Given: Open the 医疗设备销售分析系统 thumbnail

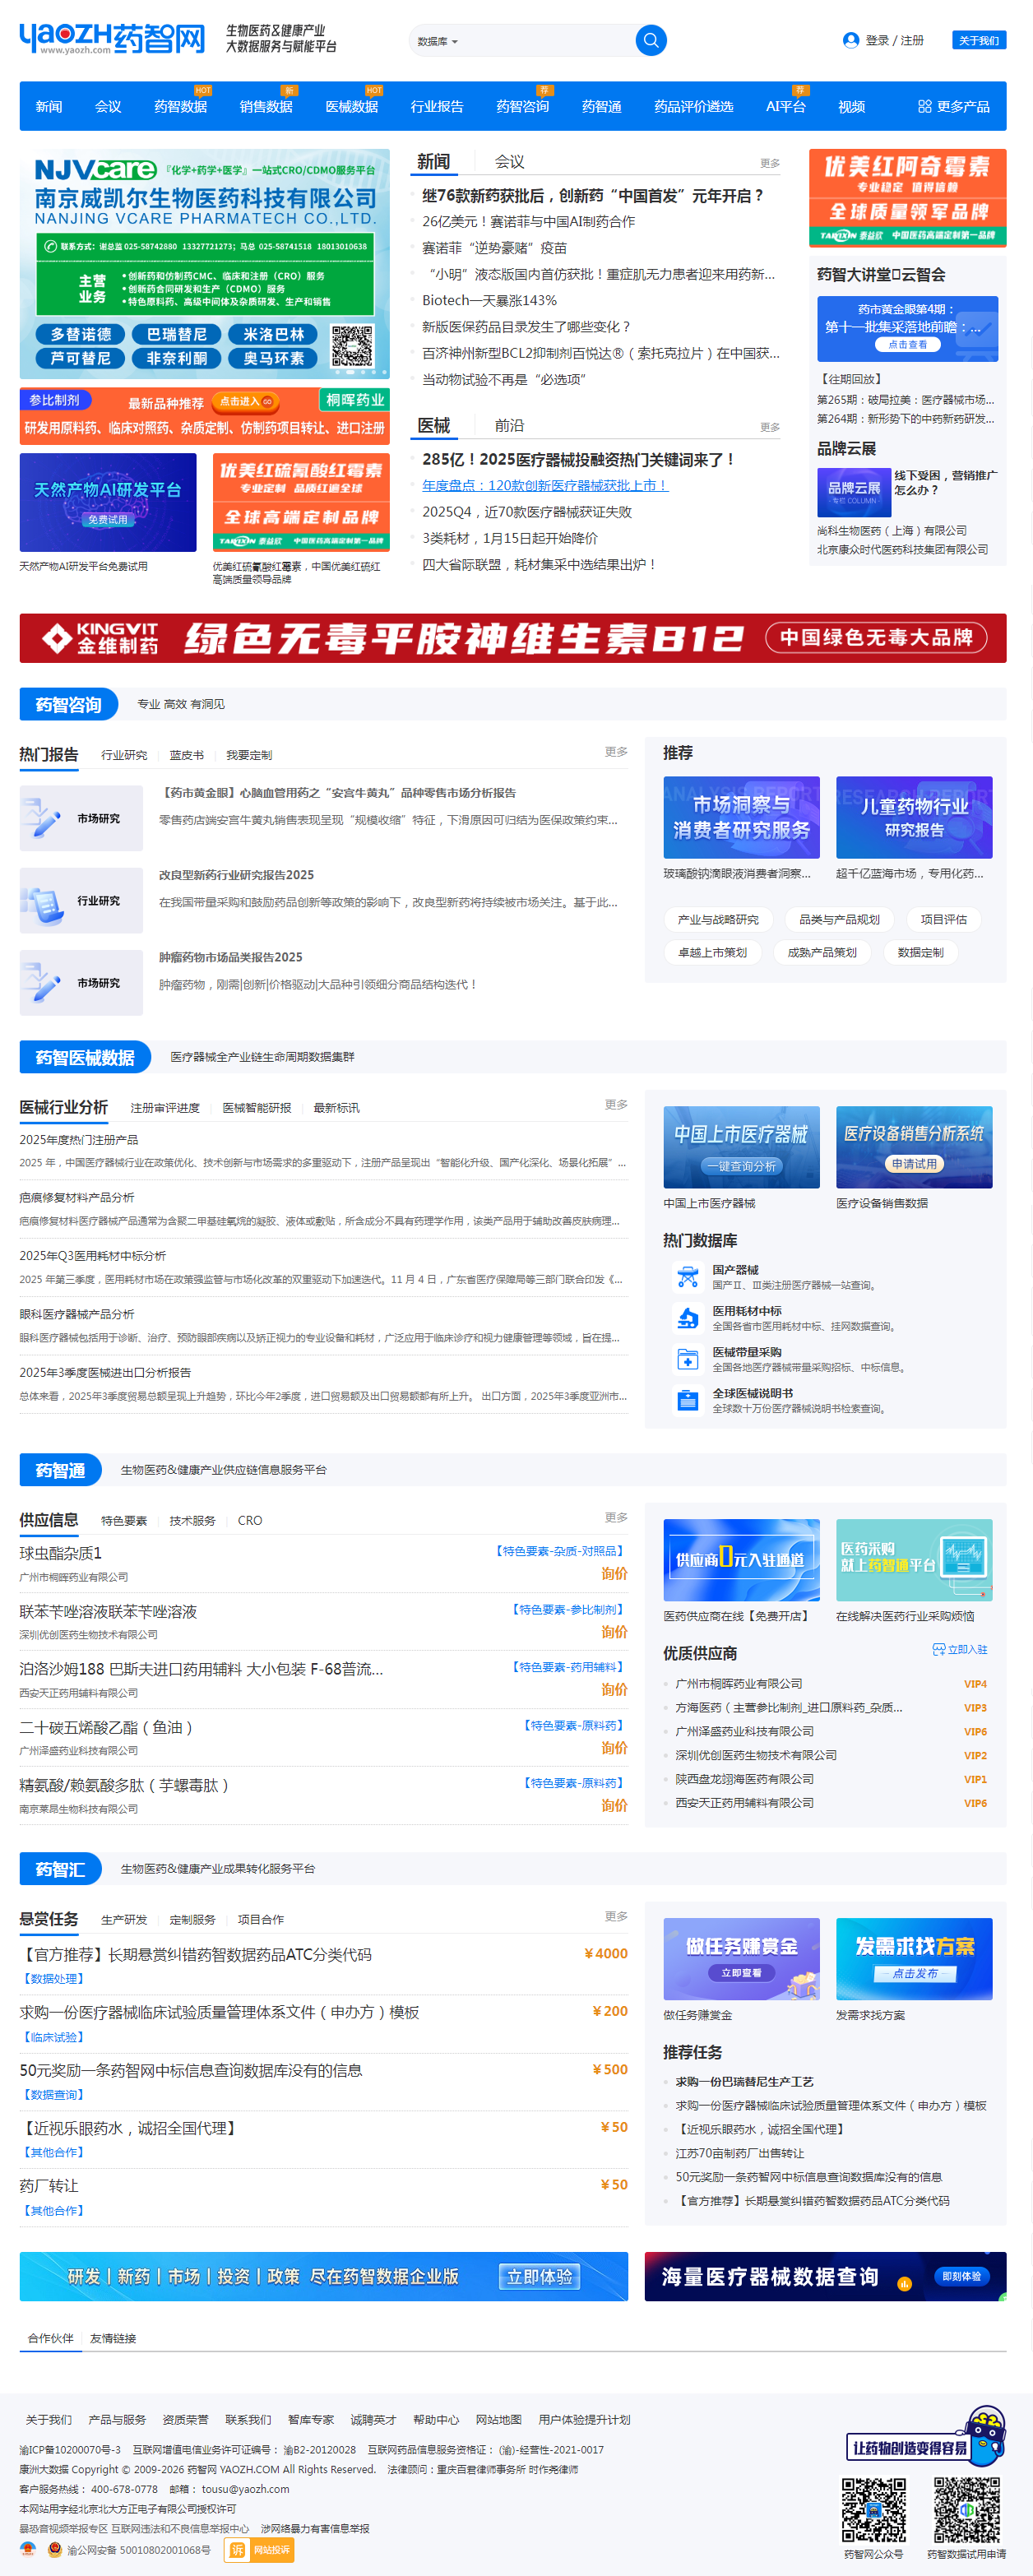Looking at the screenshot, I should (x=914, y=1147).
